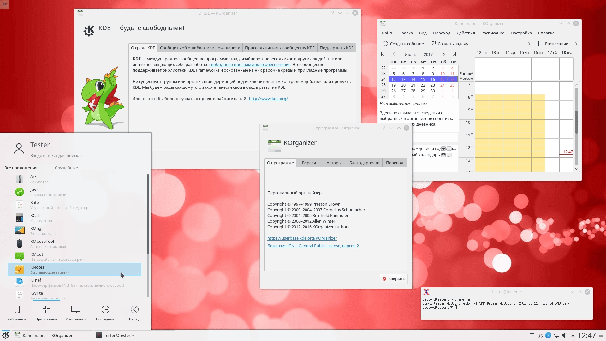Screen dimensions: 606x341
Task: Open Kate text editor
Action: [x=74, y=205]
